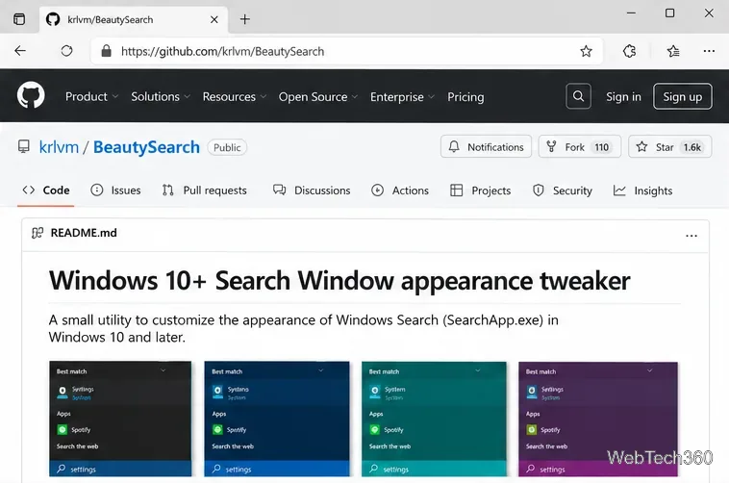Click the Notifications button
The image size is (729, 483).
(486, 147)
